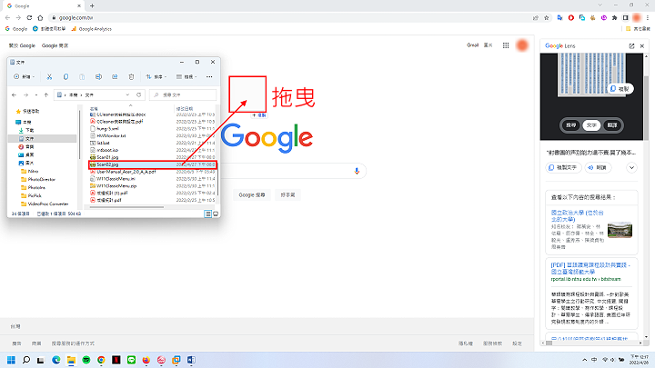Bookmark this page with the star icon
The image size is (655, 368).
tap(547, 18)
